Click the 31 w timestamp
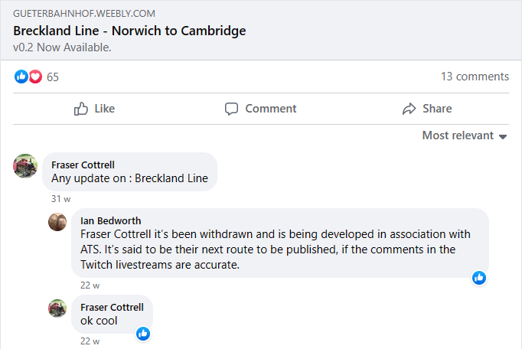Viewport: 522px width, 349px height. pos(60,199)
